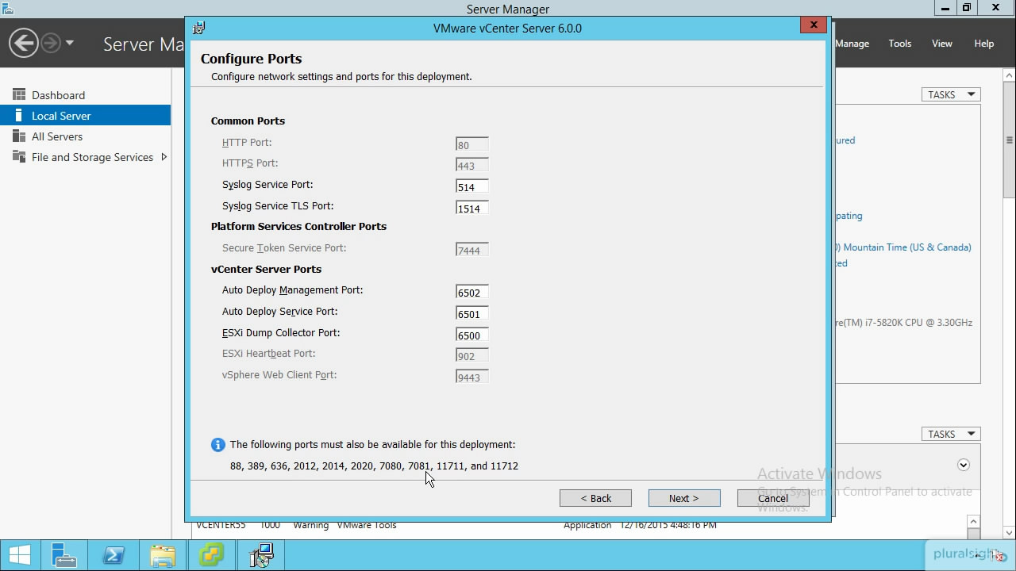Click the Auto Deploy Service Port field
Image resolution: width=1016 pixels, height=571 pixels.
(x=471, y=313)
